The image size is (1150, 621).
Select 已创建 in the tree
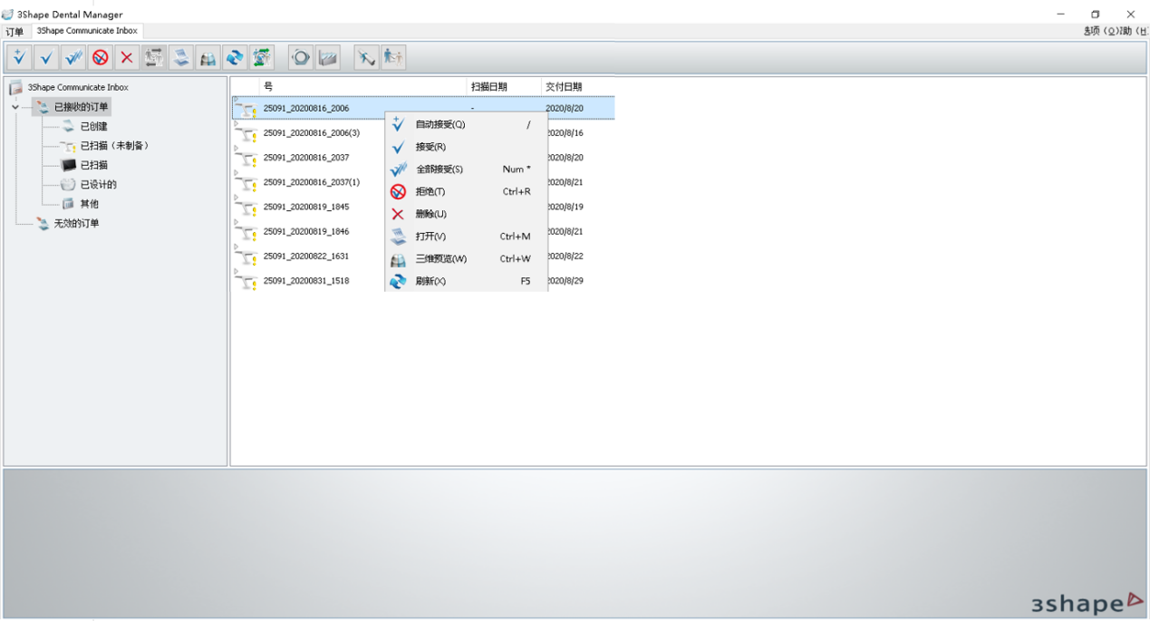[x=94, y=127]
